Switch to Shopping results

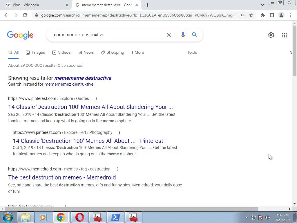point(113,52)
